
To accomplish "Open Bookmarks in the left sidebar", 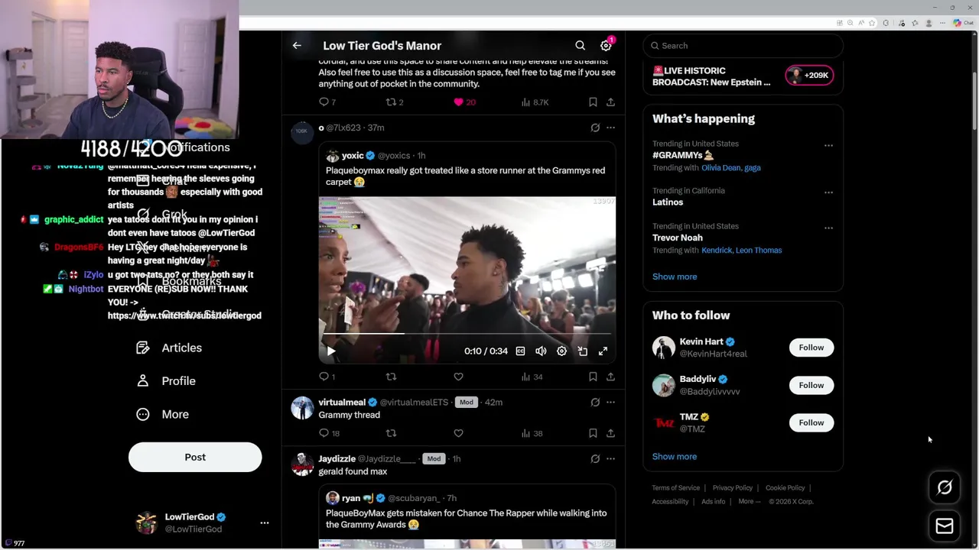I will pos(179,281).
